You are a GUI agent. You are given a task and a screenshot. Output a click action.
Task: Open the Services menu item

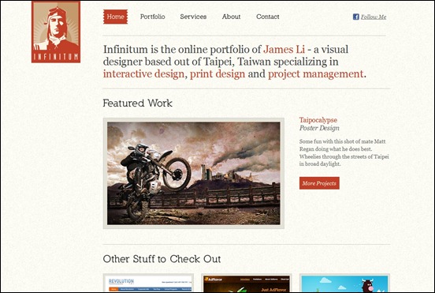click(x=193, y=17)
